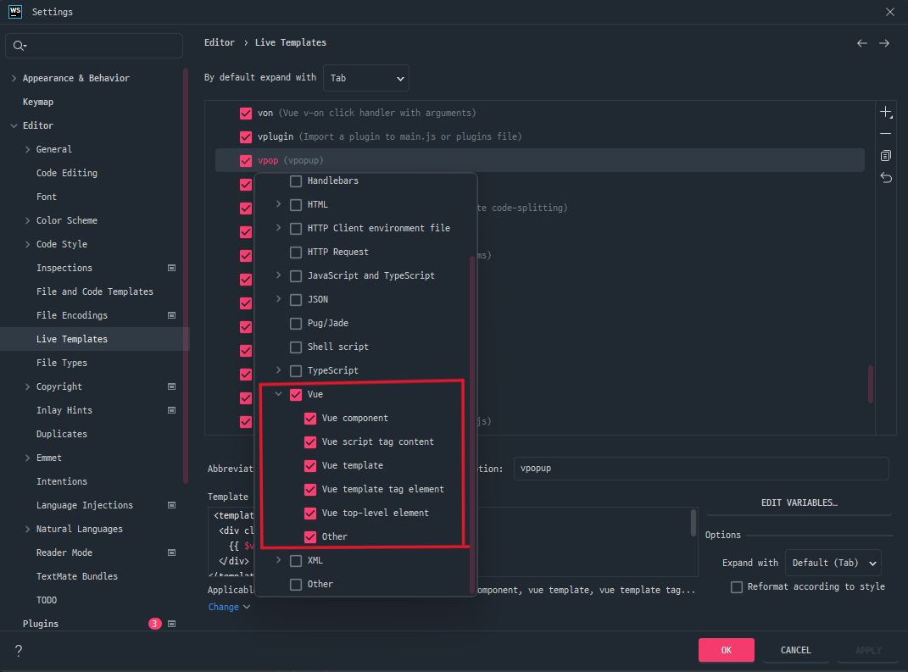Image resolution: width=908 pixels, height=672 pixels.
Task: Expand the Color Scheme settings node
Action: pyautogui.click(x=27, y=220)
